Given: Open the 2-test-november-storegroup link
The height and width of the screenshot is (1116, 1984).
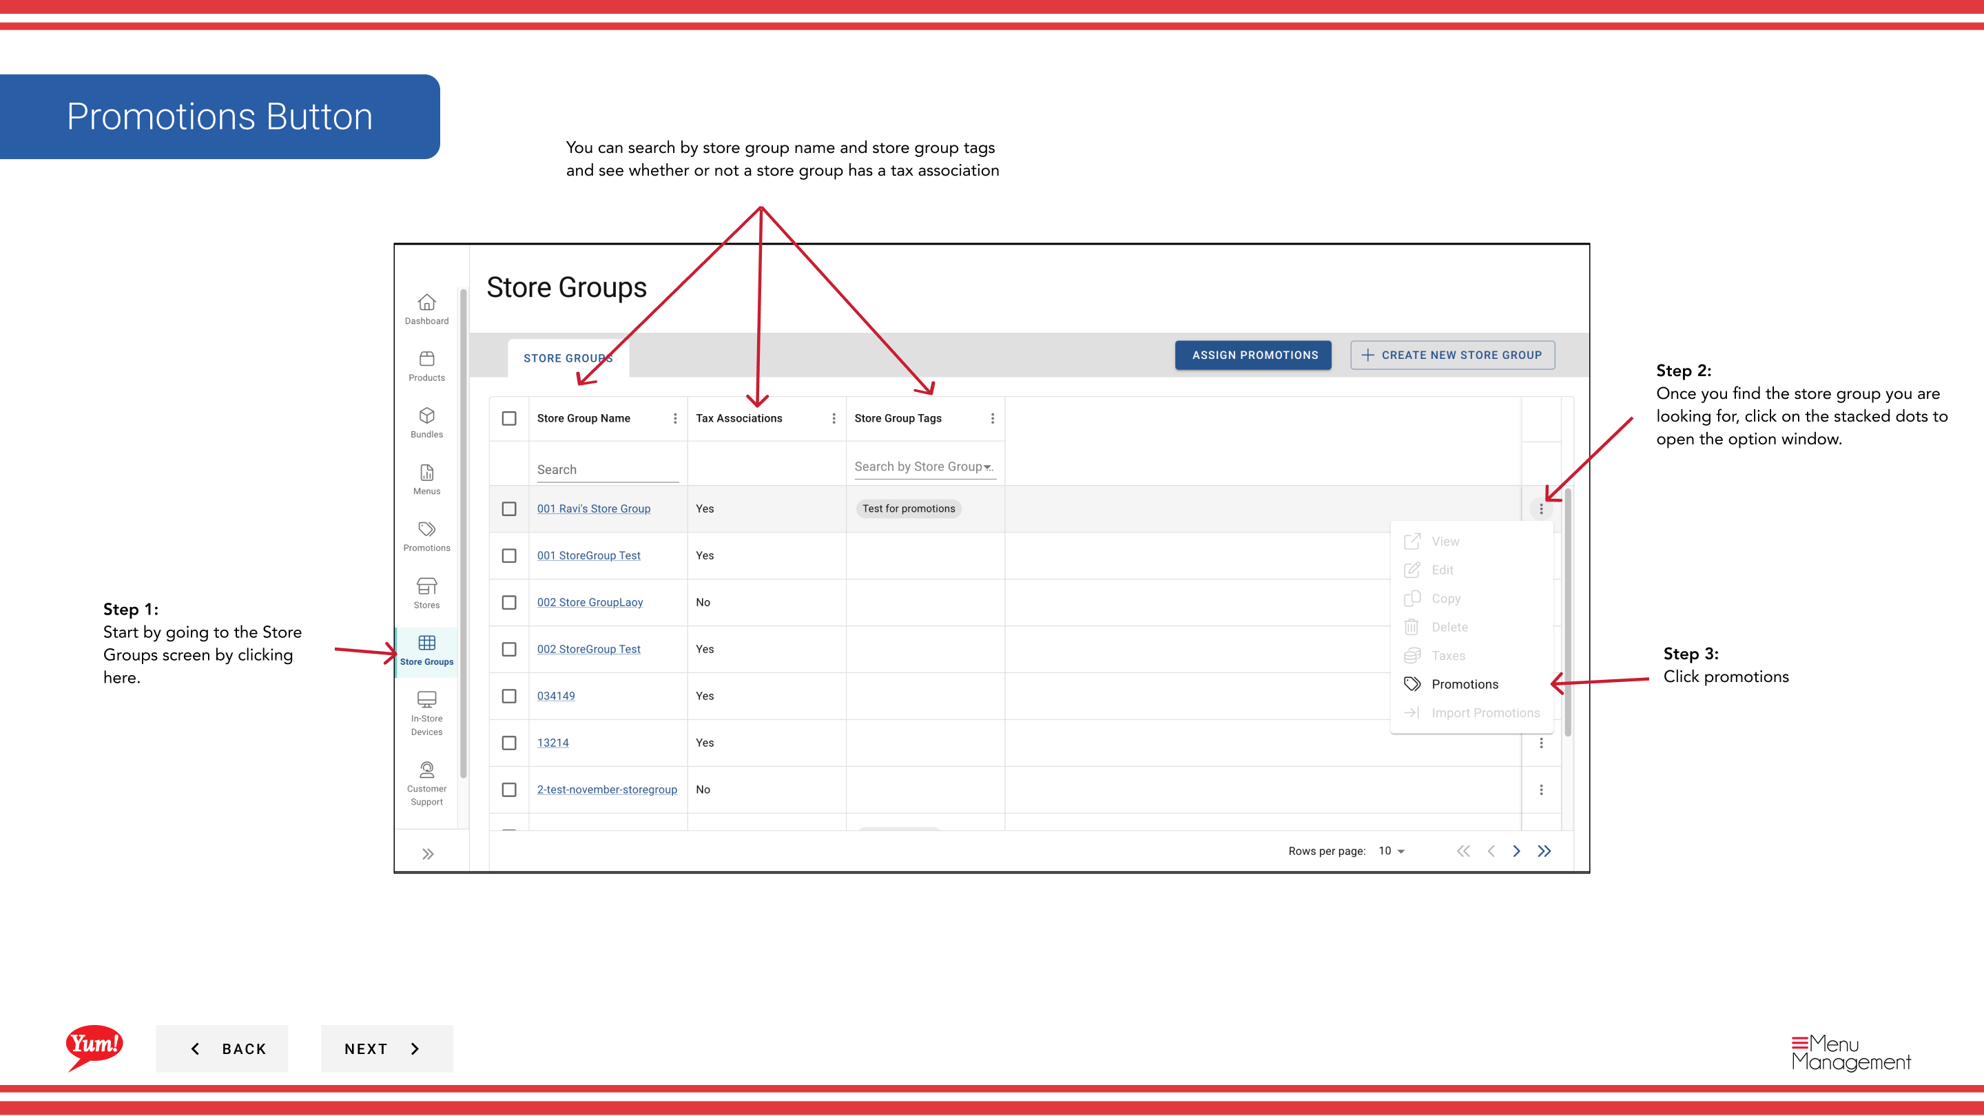Looking at the screenshot, I should (x=607, y=789).
